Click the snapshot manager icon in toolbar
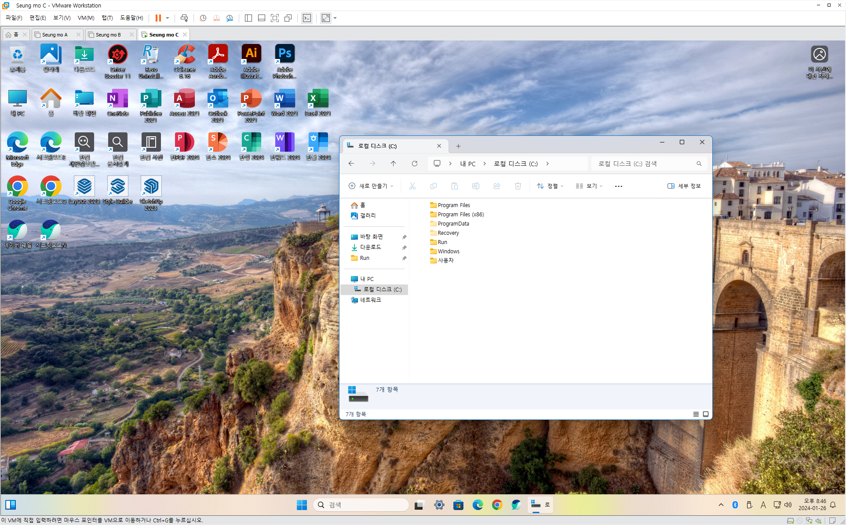846x525 pixels. (230, 18)
